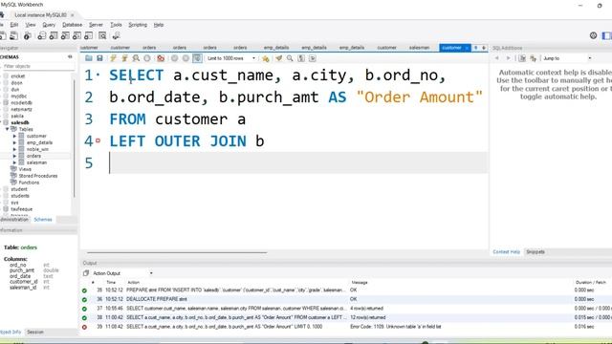The height and width of the screenshot is (344, 612).
Task: Toggle continue-on-error script execution icon
Action: point(161,58)
